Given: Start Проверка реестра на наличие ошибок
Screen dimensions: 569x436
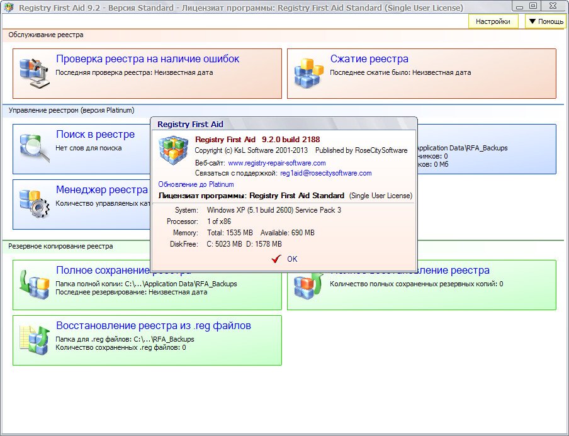Looking at the screenshot, I should point(147,59).
